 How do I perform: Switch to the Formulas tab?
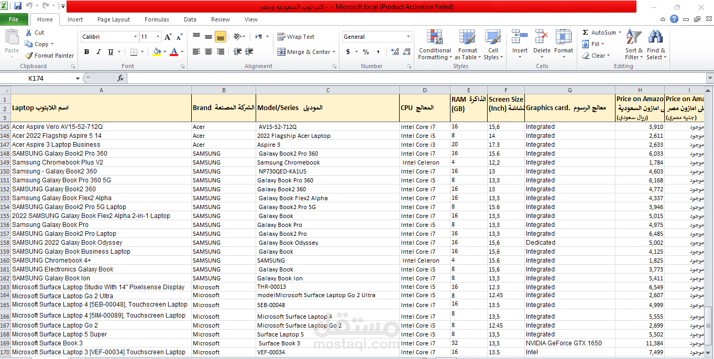point(157,19)
